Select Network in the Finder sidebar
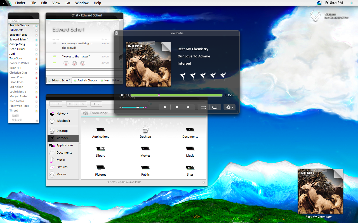This screenshot has width=358, height=223. (63, 113)
